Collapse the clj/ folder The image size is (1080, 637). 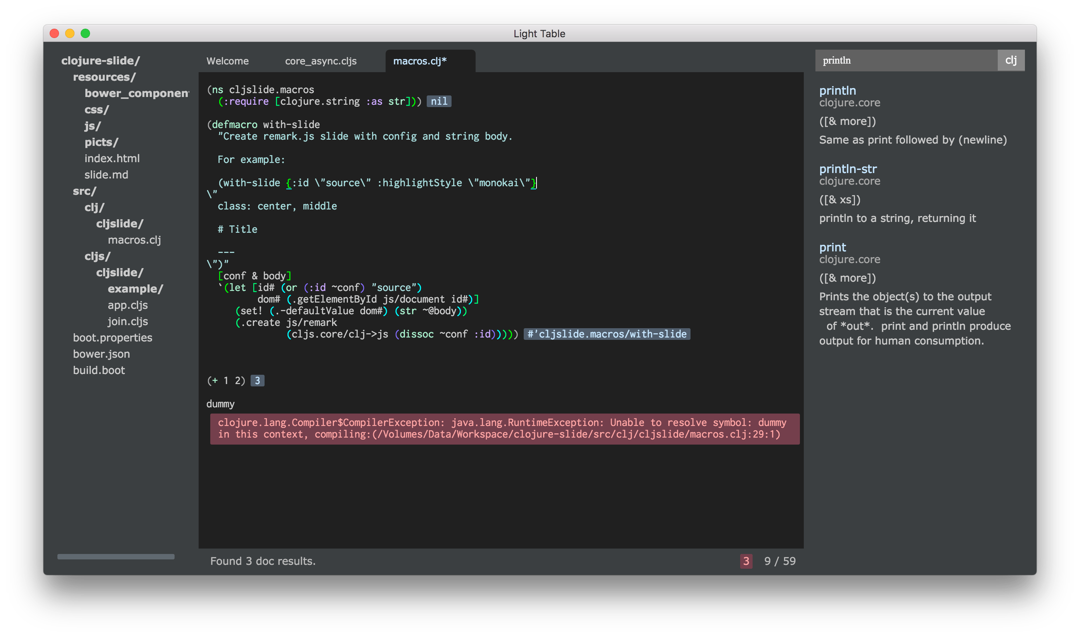coord(94,207)
